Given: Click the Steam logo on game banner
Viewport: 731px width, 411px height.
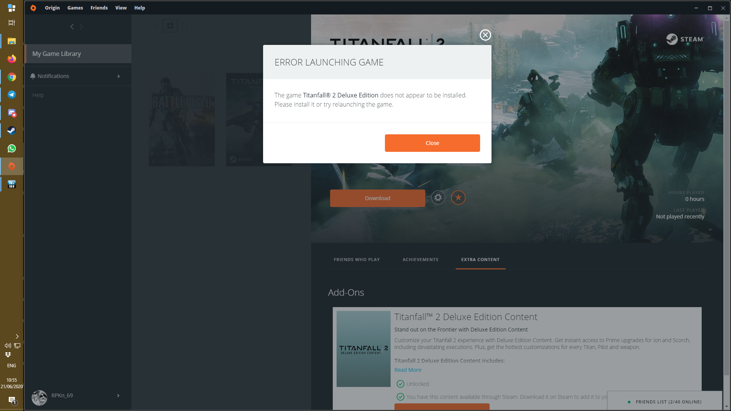Looking at the screenshot, I should pyautogui.click(x=685, y=39).
